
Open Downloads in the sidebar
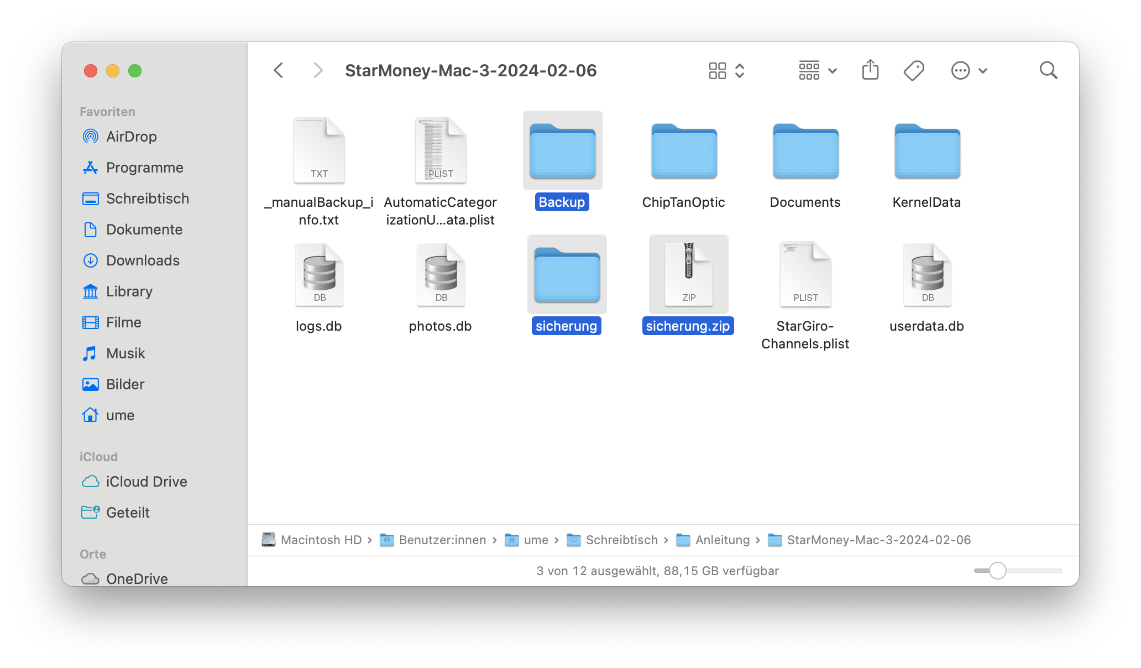coord(143,260)
